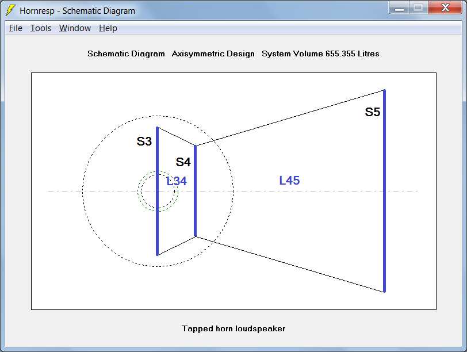Click the 'Schematic Diagram' heading text

(x=126, y=53)
